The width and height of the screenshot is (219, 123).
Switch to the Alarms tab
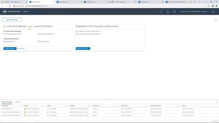click(18, 102)
